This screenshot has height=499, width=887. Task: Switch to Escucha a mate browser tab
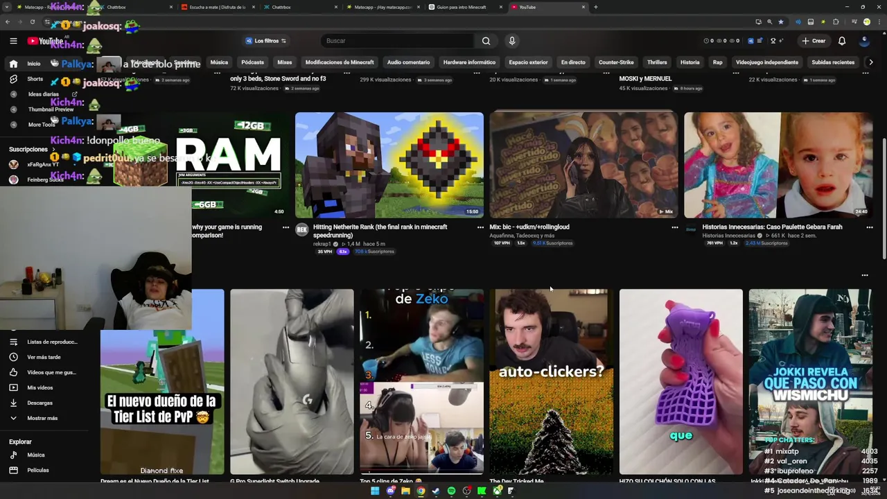coord(217,7)
